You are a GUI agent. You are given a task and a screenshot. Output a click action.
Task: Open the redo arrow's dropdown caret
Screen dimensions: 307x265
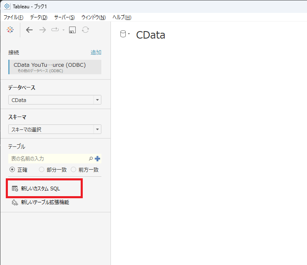pos(63,30)
